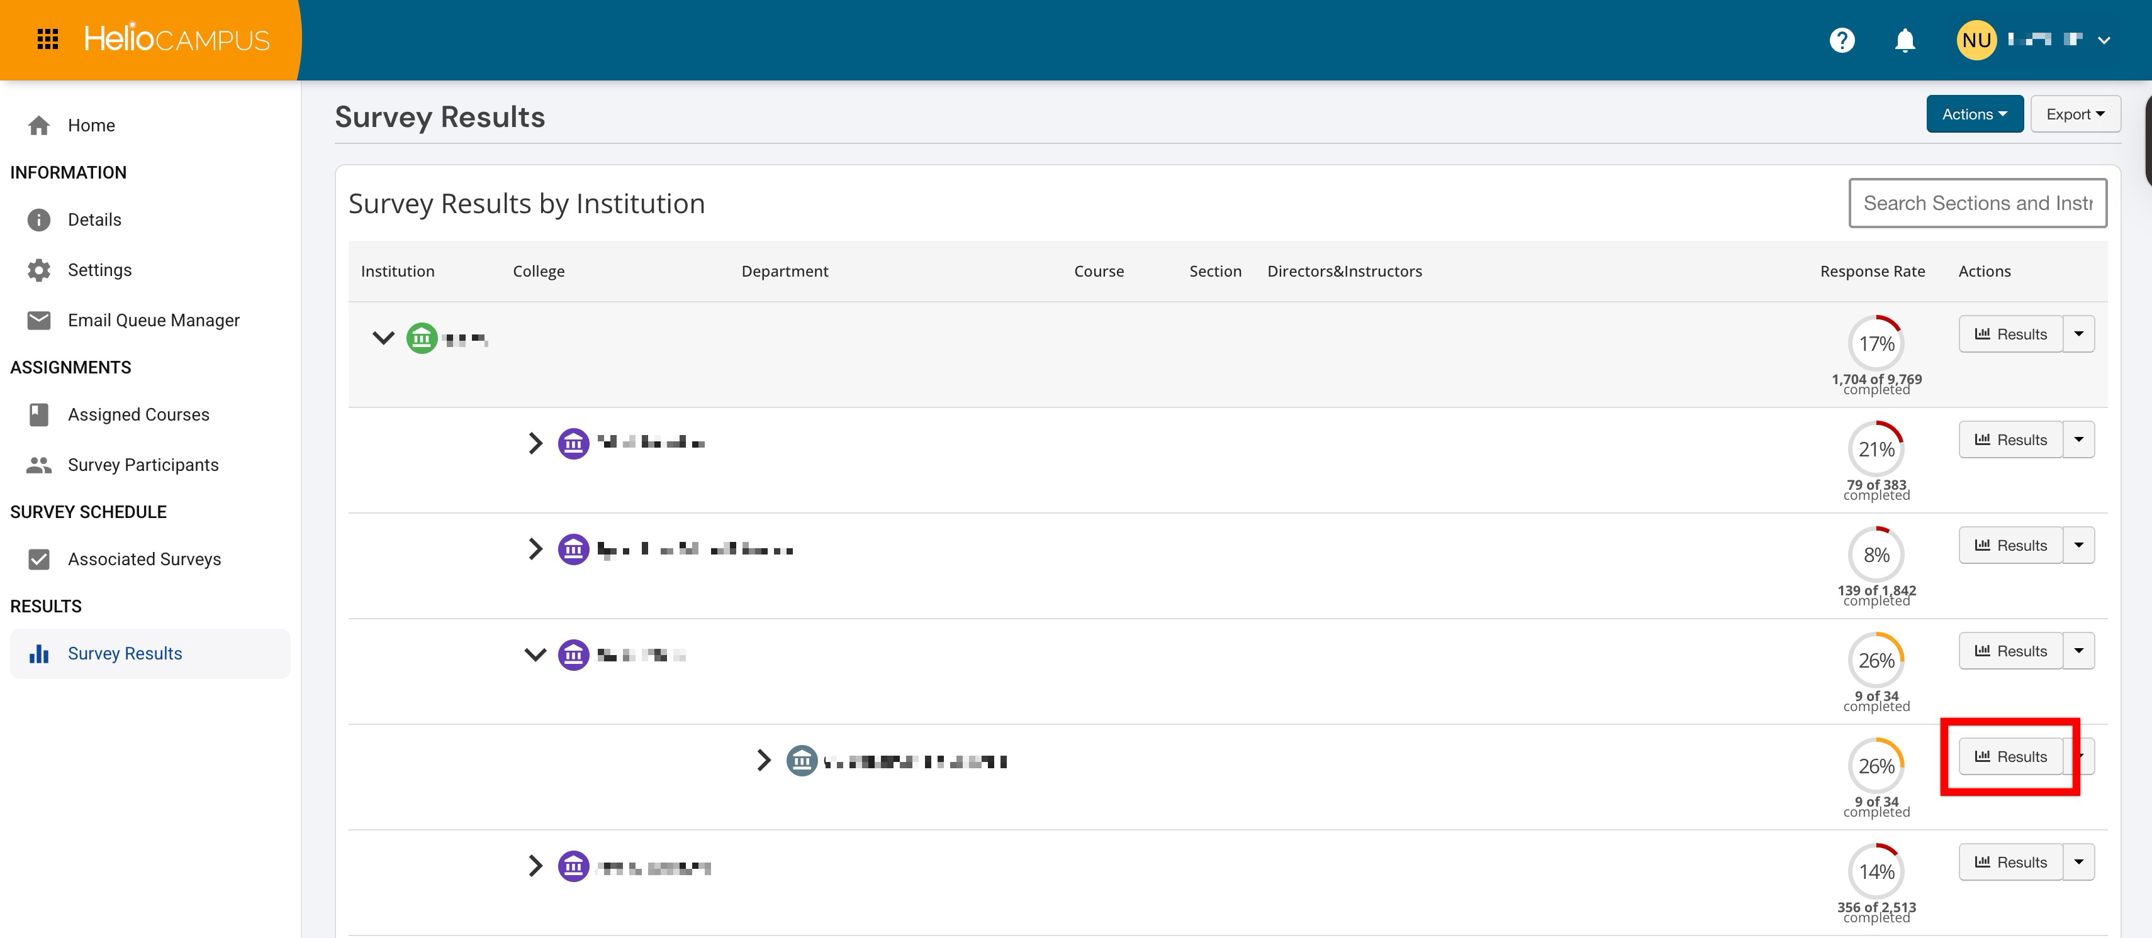Click Results button for 14% row

2009,862
